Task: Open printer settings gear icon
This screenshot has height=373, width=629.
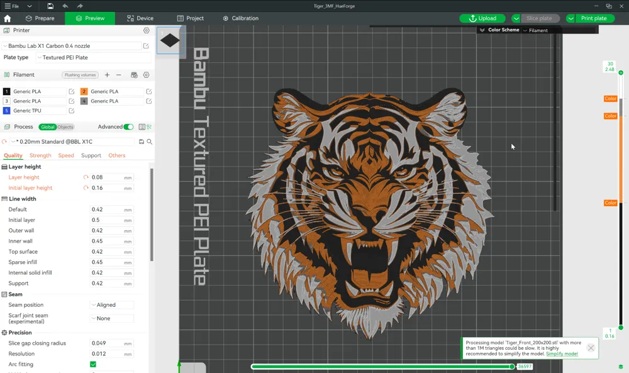Action: [x=147, y=30]
